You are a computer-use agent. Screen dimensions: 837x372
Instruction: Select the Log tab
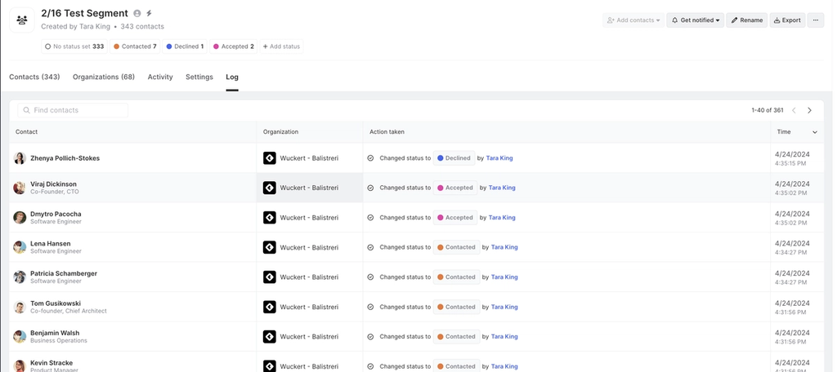click(231, 77)
